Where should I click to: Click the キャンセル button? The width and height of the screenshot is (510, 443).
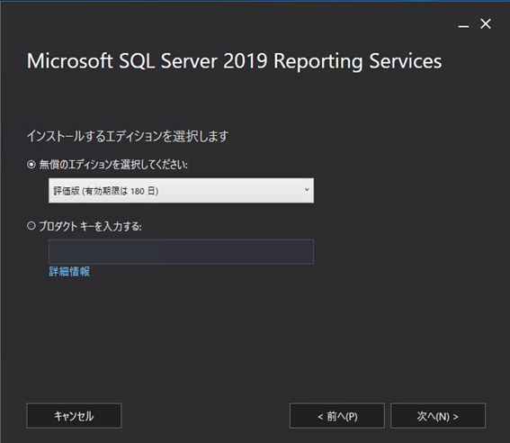coord(74,416)
